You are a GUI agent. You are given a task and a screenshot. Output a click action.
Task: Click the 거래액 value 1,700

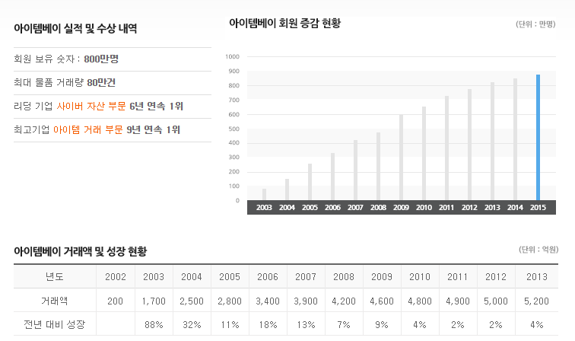(x=154, y=301)
